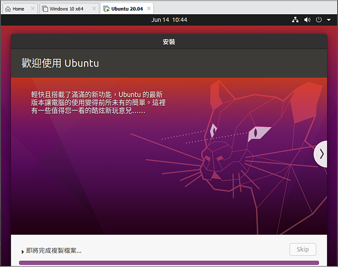Click the Ubuntu 20.04 tab VM icon
The width and height of the screenshot is (338, 267).
[x=106, y=9]
